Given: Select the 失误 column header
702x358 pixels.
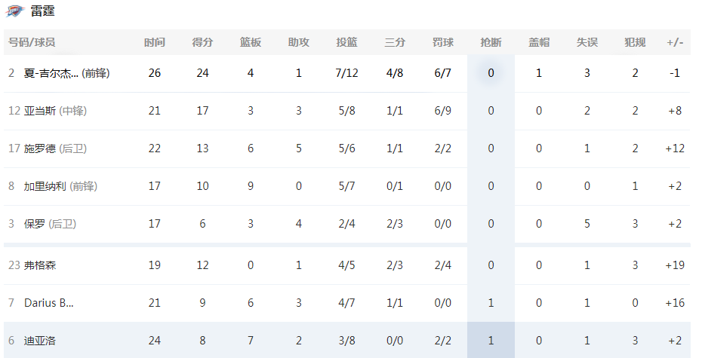Looking at the screenshot, I should click(x=587, y=42).
